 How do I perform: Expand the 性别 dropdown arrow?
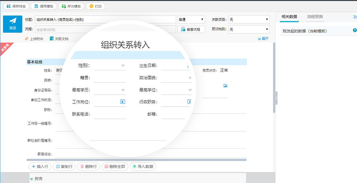click(x=123, y=66)
